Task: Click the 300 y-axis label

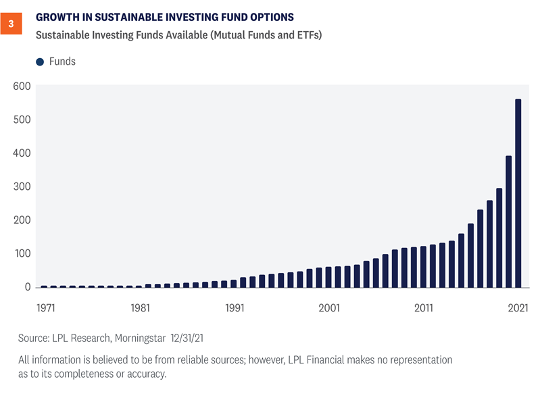Action: pos(22,186)
